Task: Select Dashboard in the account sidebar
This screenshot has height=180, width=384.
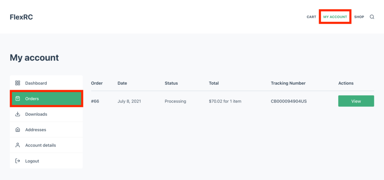Action: 46,83
